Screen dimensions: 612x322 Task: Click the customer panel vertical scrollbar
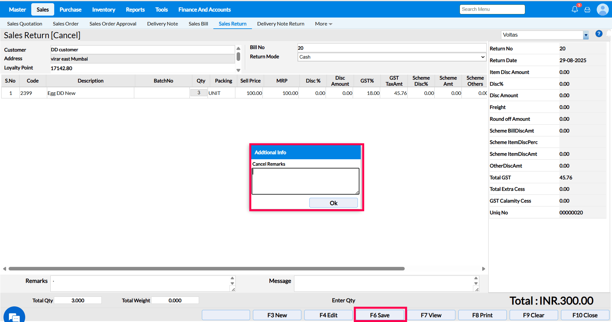tap(238, 57)
